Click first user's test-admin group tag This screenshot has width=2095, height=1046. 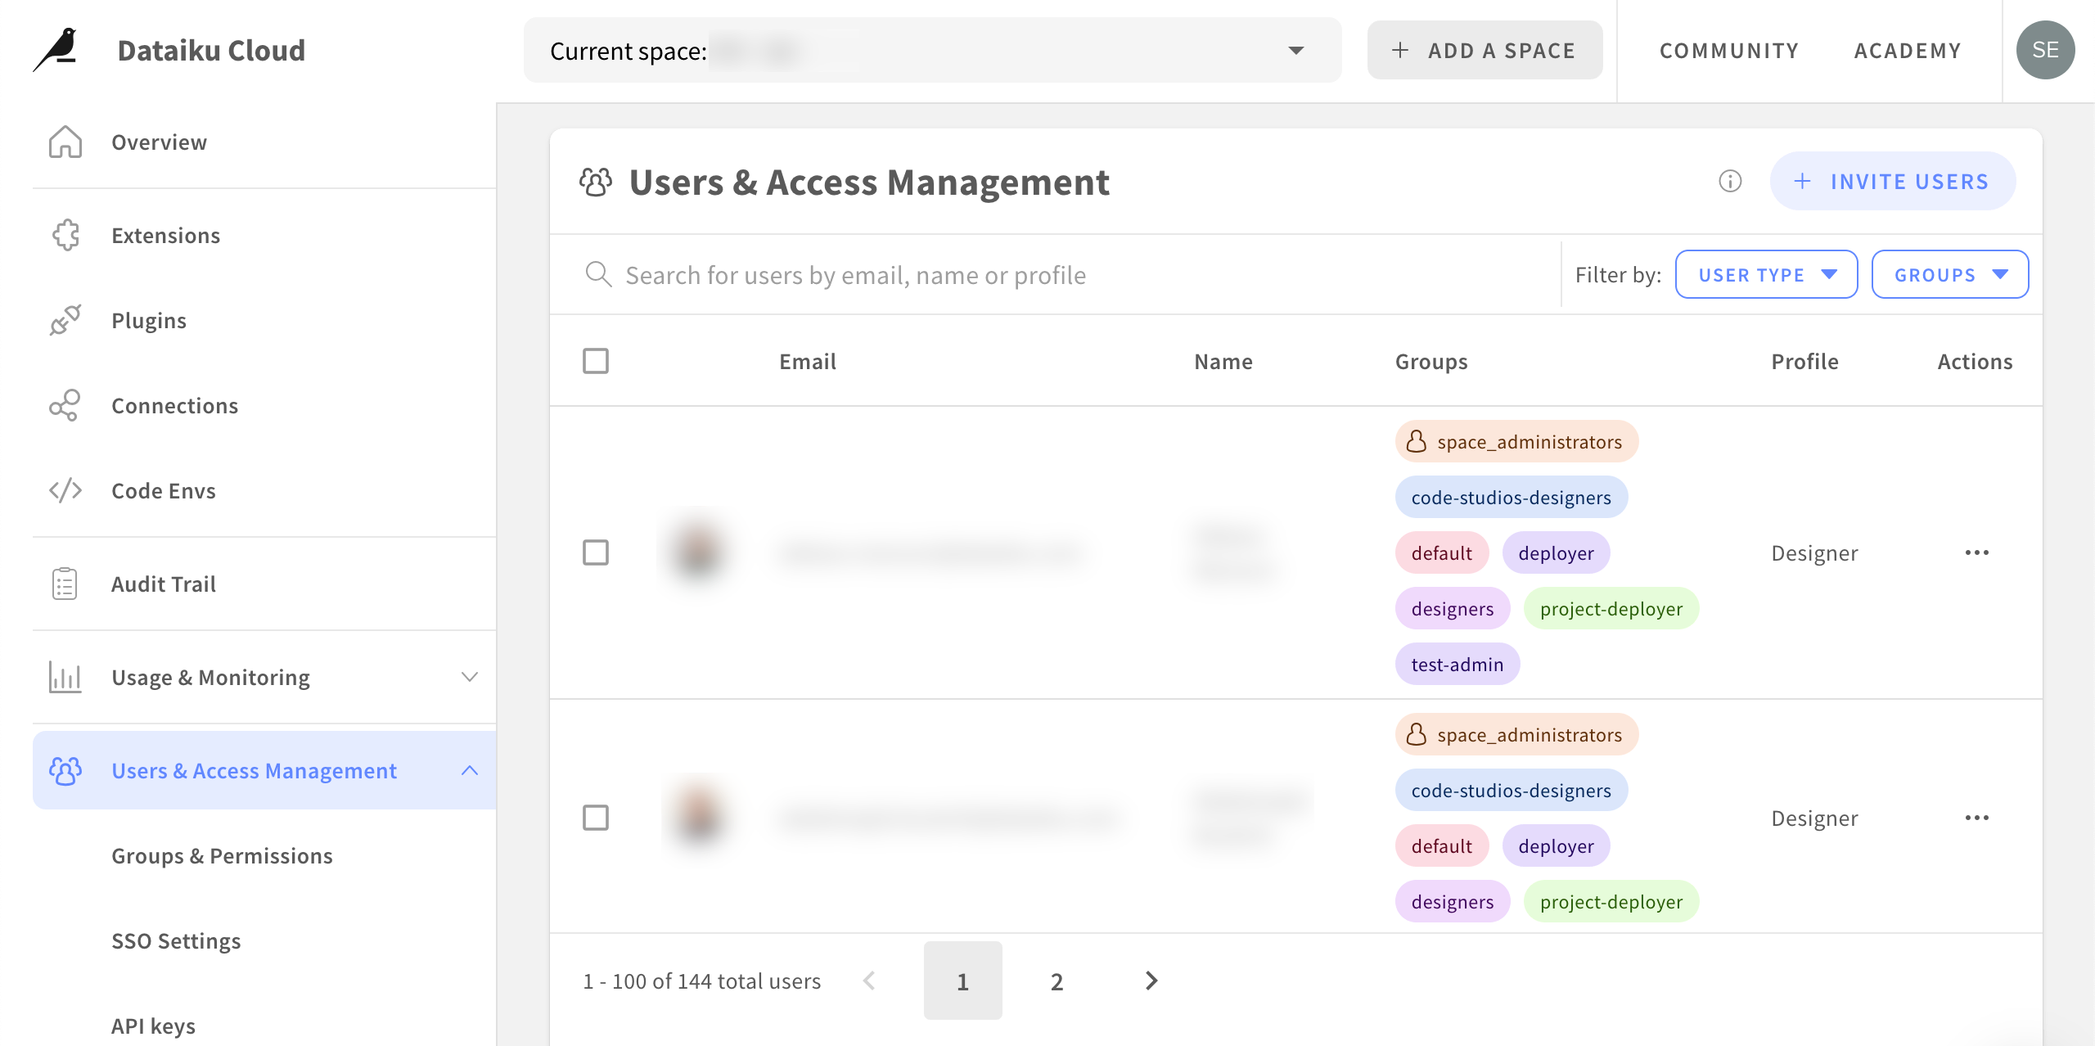(1457, 664)
